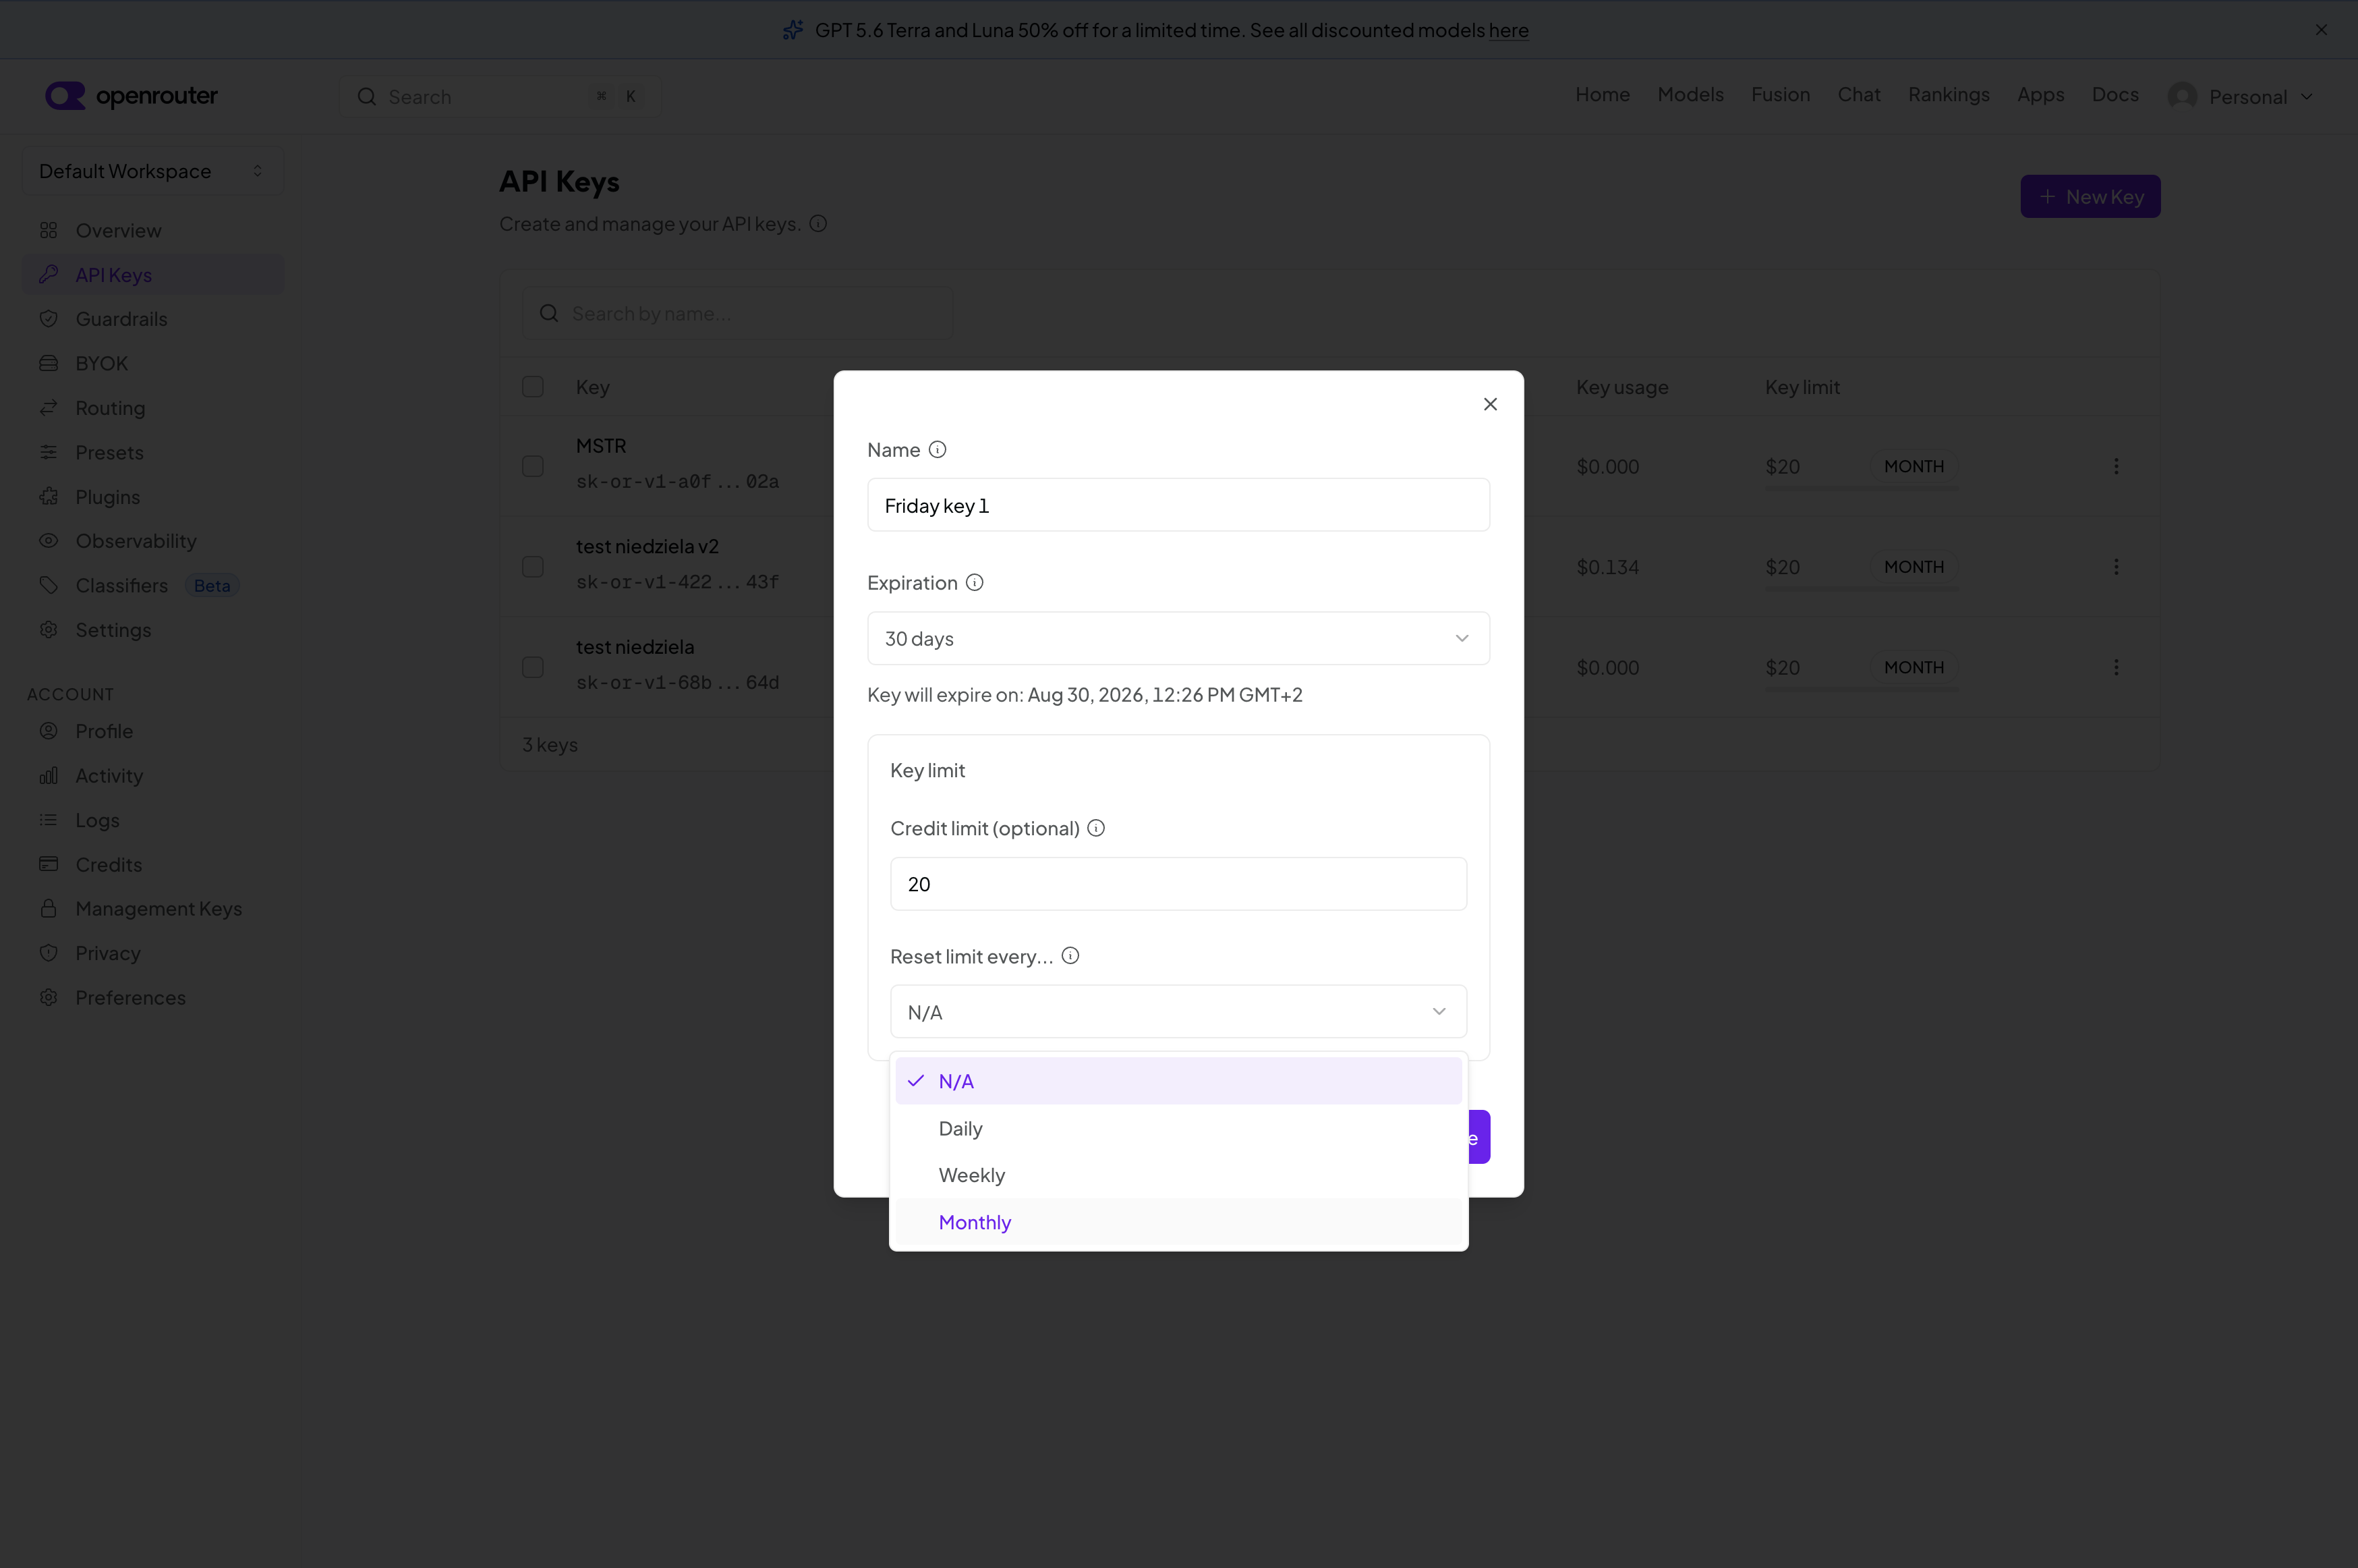
Task: Open actions menu for sk-or-v1-68b key
Action: (x=2115, y=667)
